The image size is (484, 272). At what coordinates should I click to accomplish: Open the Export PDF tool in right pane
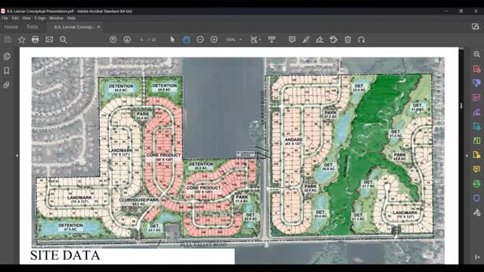click(x=476, y=126)
